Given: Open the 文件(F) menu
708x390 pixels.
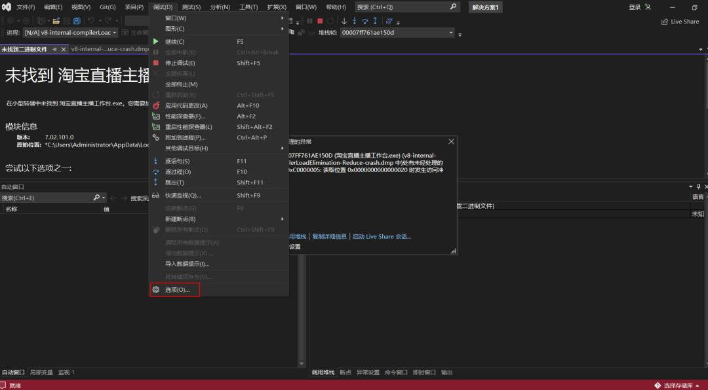Looking at the screenshot, I should point(26,7).
